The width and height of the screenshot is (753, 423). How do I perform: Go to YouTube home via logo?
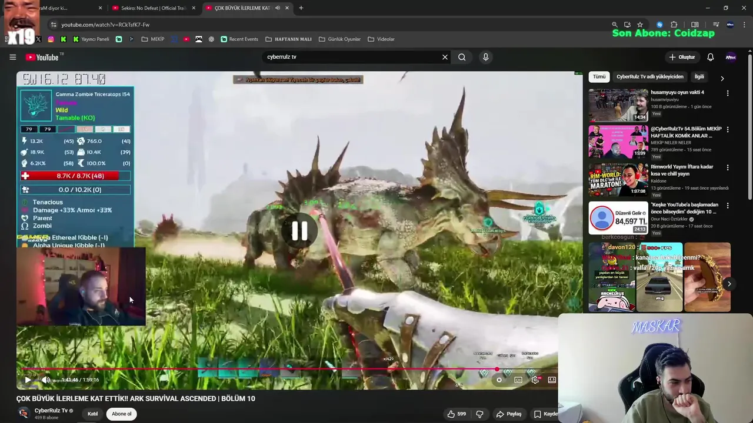(x=42, y=57)
